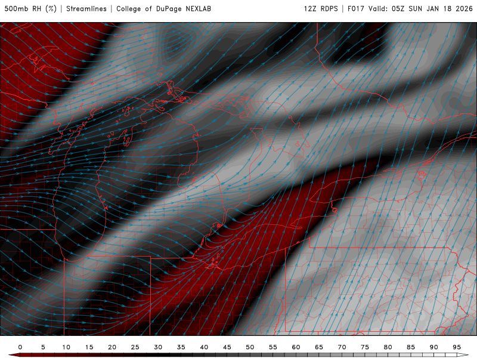Click the 'F017' forecast hour text
This screenshot has height=358, width=477.
[x=356, y=8]
